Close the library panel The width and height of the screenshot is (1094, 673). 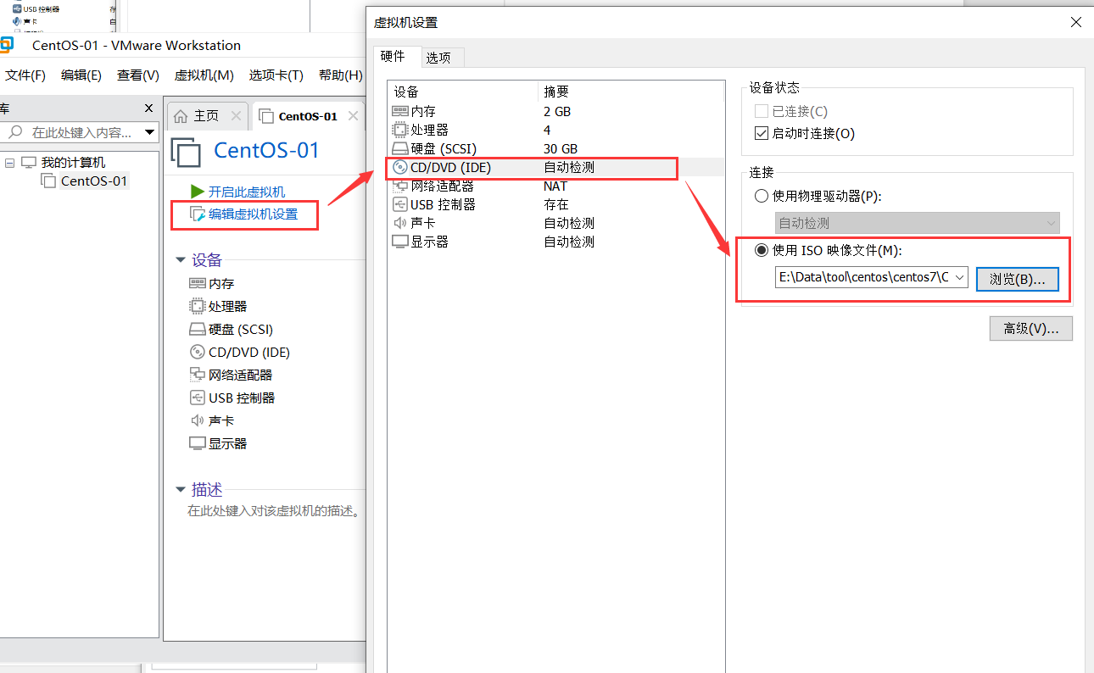148,108
